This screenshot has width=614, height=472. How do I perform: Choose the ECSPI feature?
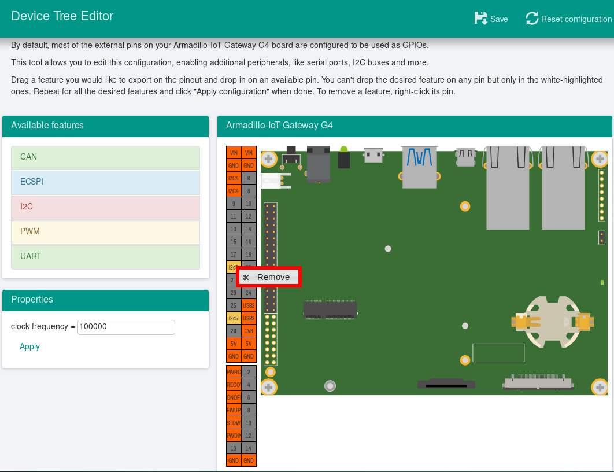click(105, 182)
